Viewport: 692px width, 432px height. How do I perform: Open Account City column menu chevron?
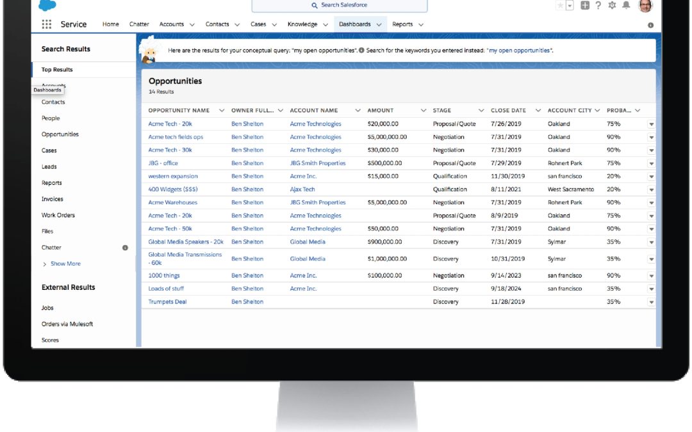point(597,110)
